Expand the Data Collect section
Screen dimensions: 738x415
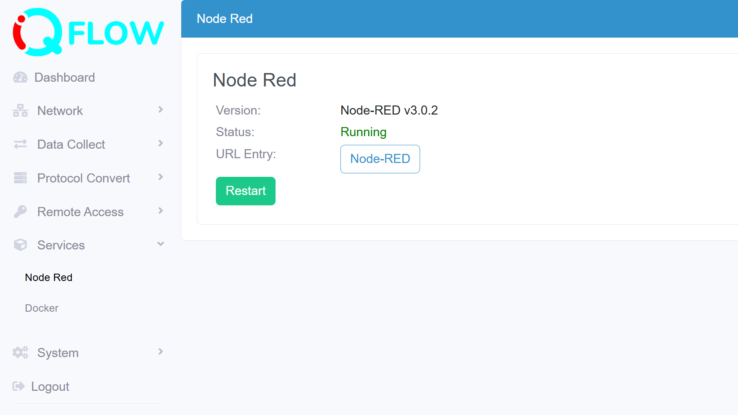[160, 144]
